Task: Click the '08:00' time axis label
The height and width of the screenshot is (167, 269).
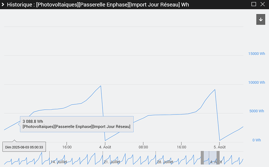Action: click(x=143, y=147)
